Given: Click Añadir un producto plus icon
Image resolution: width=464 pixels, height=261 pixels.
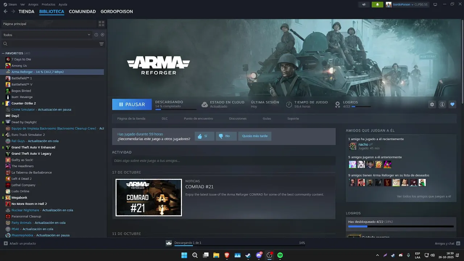Looking at the screenshot, I should (5, 243).
